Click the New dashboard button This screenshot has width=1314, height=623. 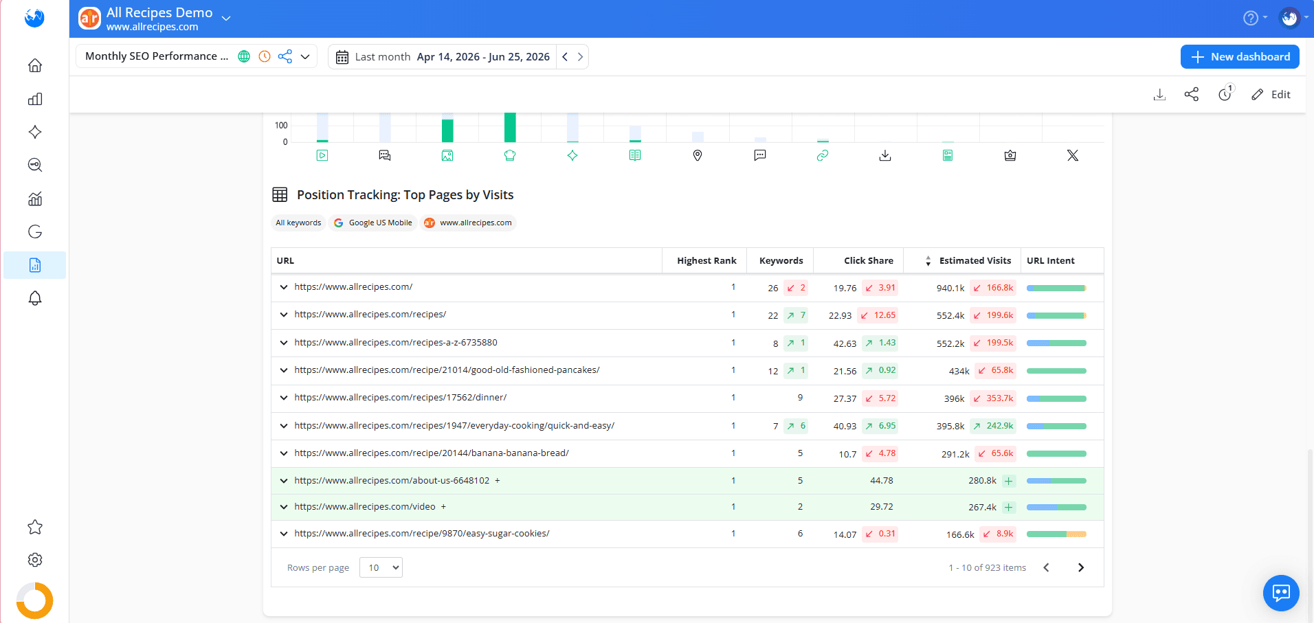click(1240, 57)
